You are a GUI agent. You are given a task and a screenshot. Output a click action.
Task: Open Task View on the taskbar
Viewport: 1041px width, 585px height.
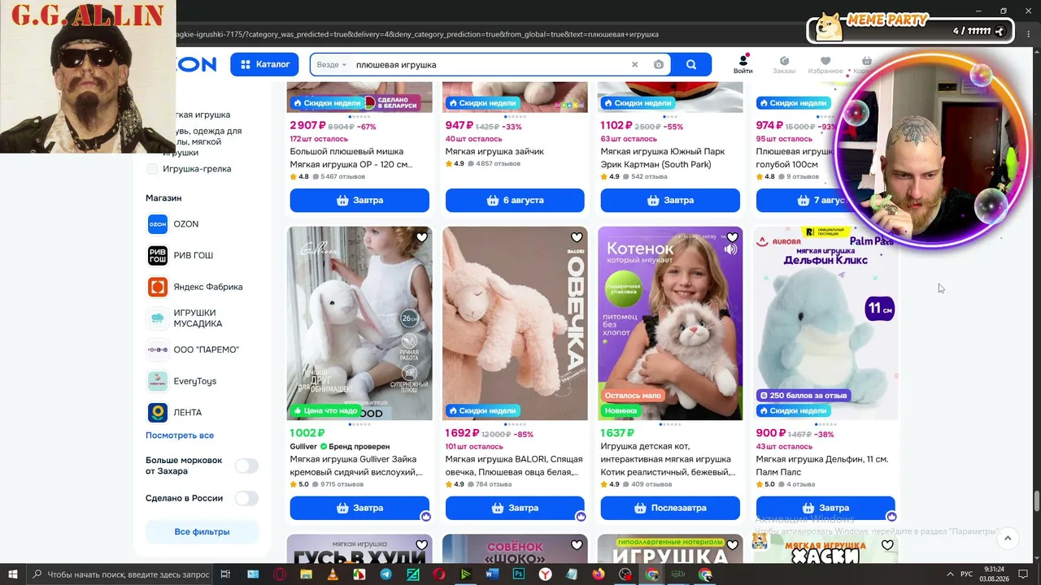point(226,574)
